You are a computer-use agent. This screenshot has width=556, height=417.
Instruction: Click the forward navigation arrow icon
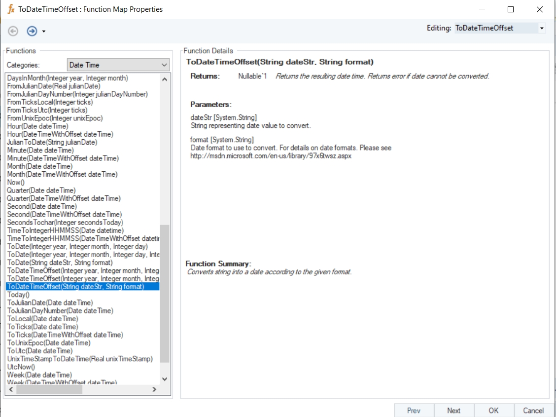click(x=32, y=31)
